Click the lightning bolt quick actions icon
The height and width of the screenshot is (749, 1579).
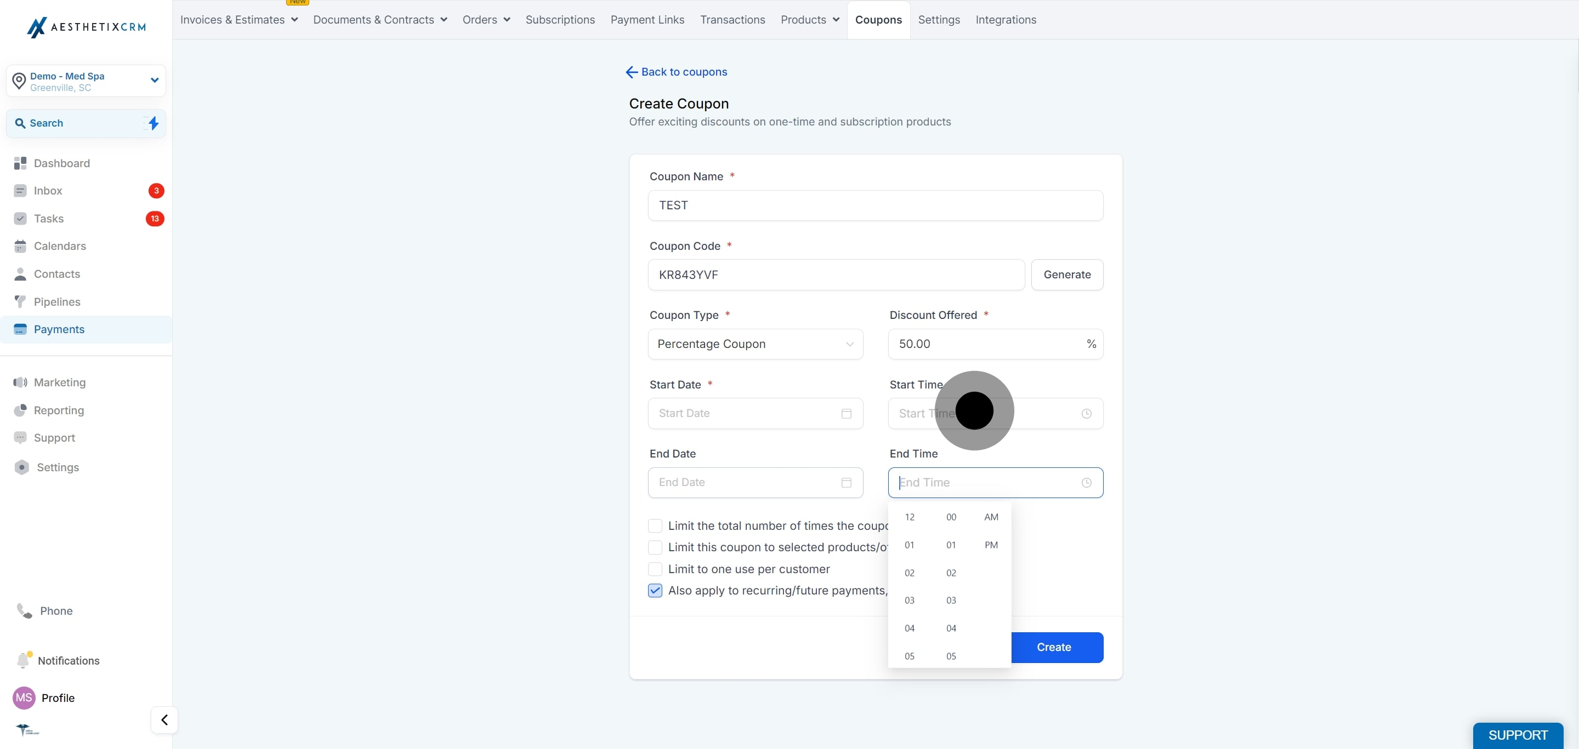154,123
